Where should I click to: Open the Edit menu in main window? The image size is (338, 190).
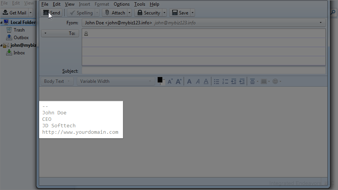click(16, 3)
